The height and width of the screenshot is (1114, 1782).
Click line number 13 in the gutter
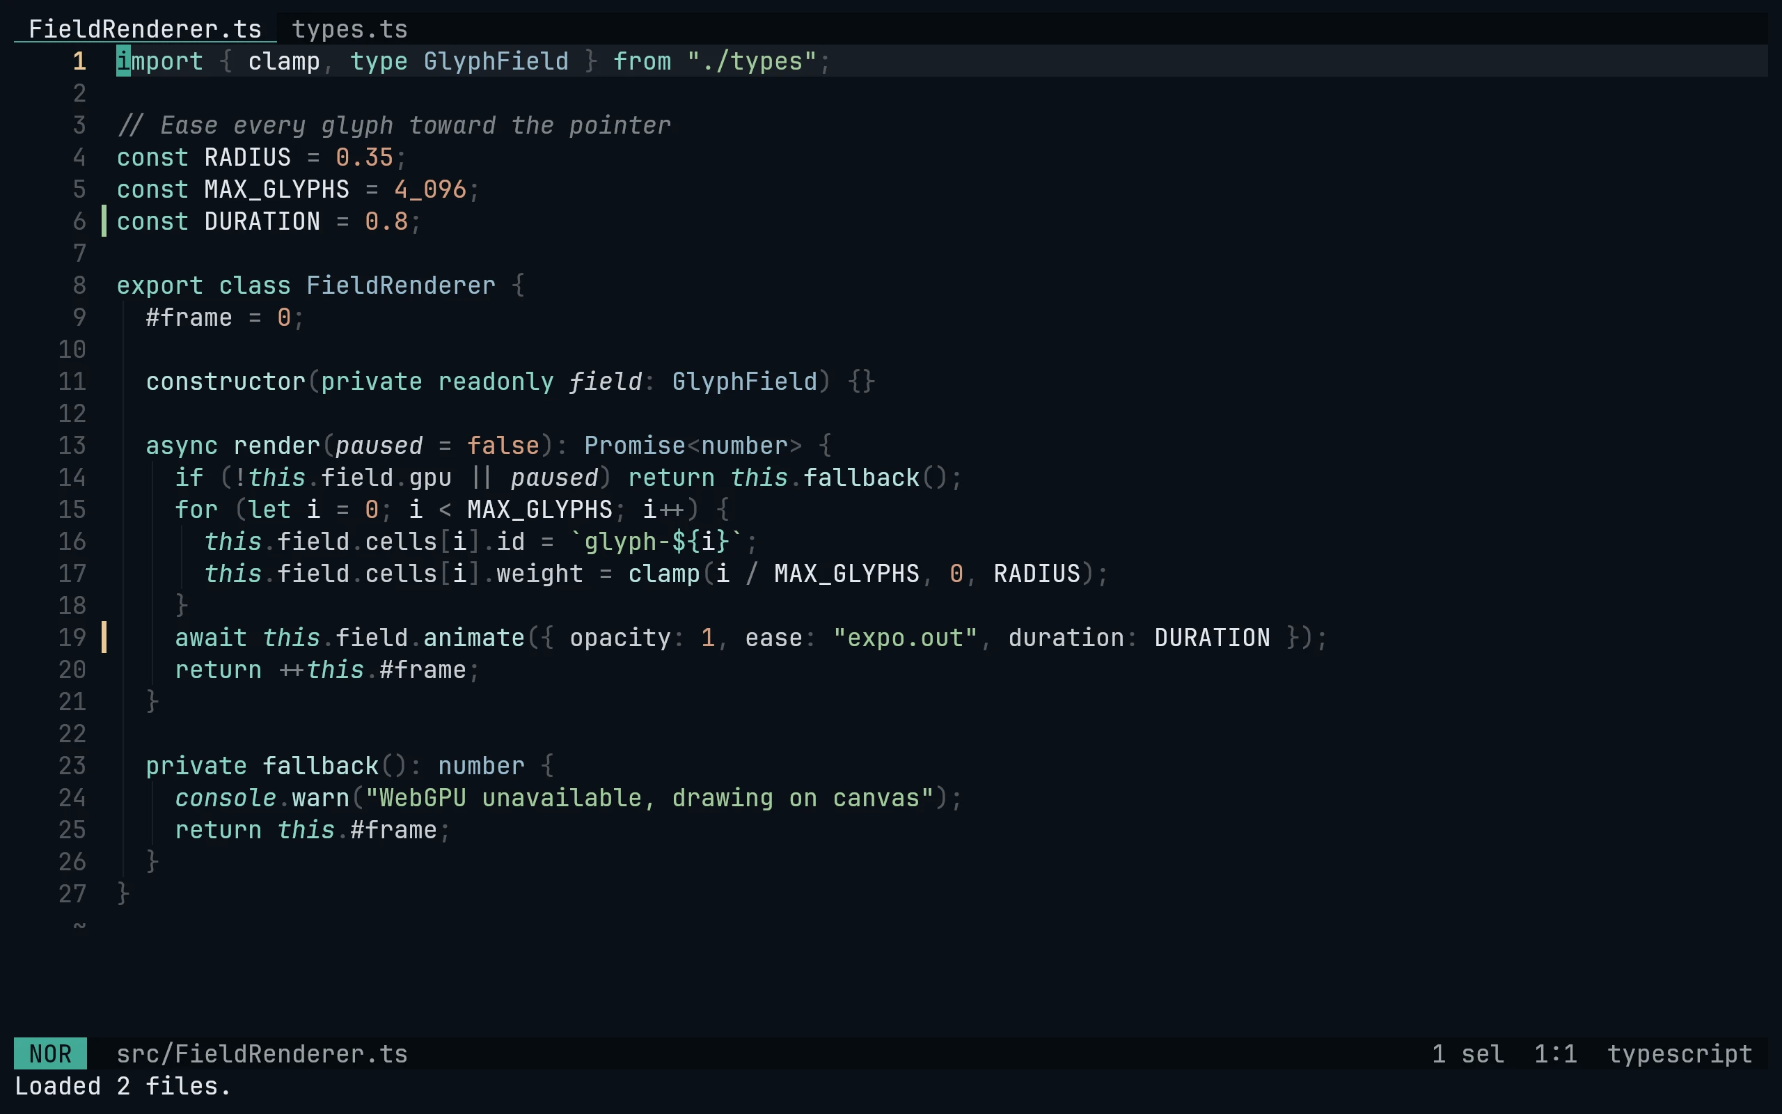click(72, 446)
